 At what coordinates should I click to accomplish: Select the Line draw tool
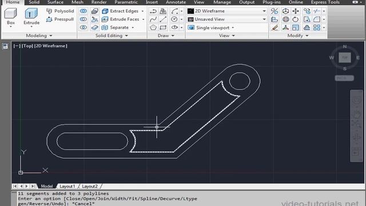point(163,19)
